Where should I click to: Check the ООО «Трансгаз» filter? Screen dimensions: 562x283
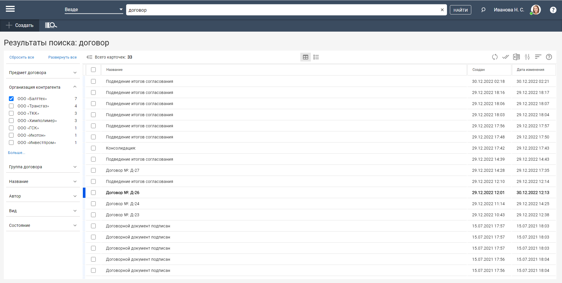[x=11, y=106]
